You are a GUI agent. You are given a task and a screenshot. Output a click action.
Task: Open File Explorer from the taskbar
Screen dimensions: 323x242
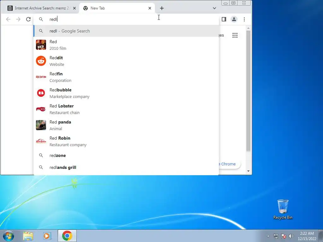click(x=28, y=236)
